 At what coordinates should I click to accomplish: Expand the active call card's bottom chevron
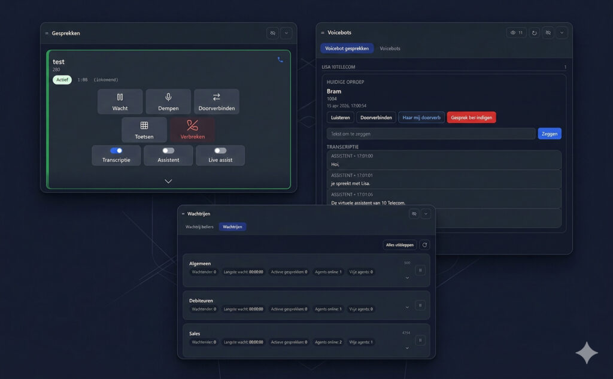click(x=168, y=181)
